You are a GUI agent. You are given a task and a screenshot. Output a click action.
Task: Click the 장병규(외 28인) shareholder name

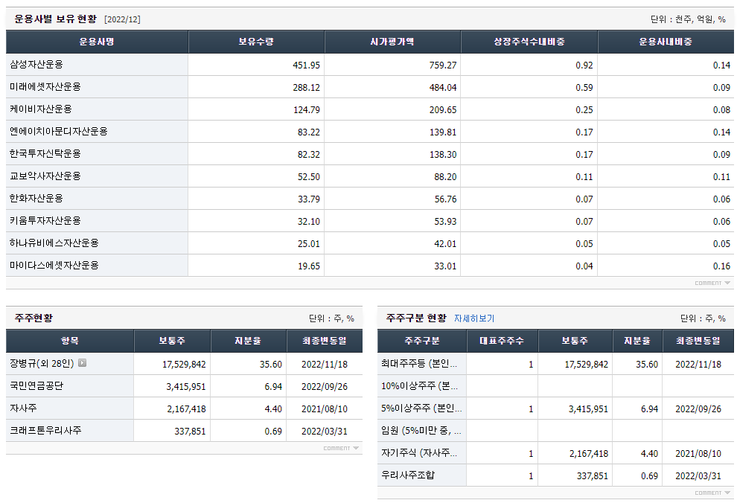42,364
